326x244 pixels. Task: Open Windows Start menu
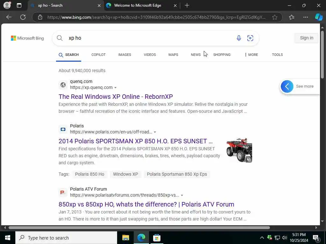tap(8, 238)
